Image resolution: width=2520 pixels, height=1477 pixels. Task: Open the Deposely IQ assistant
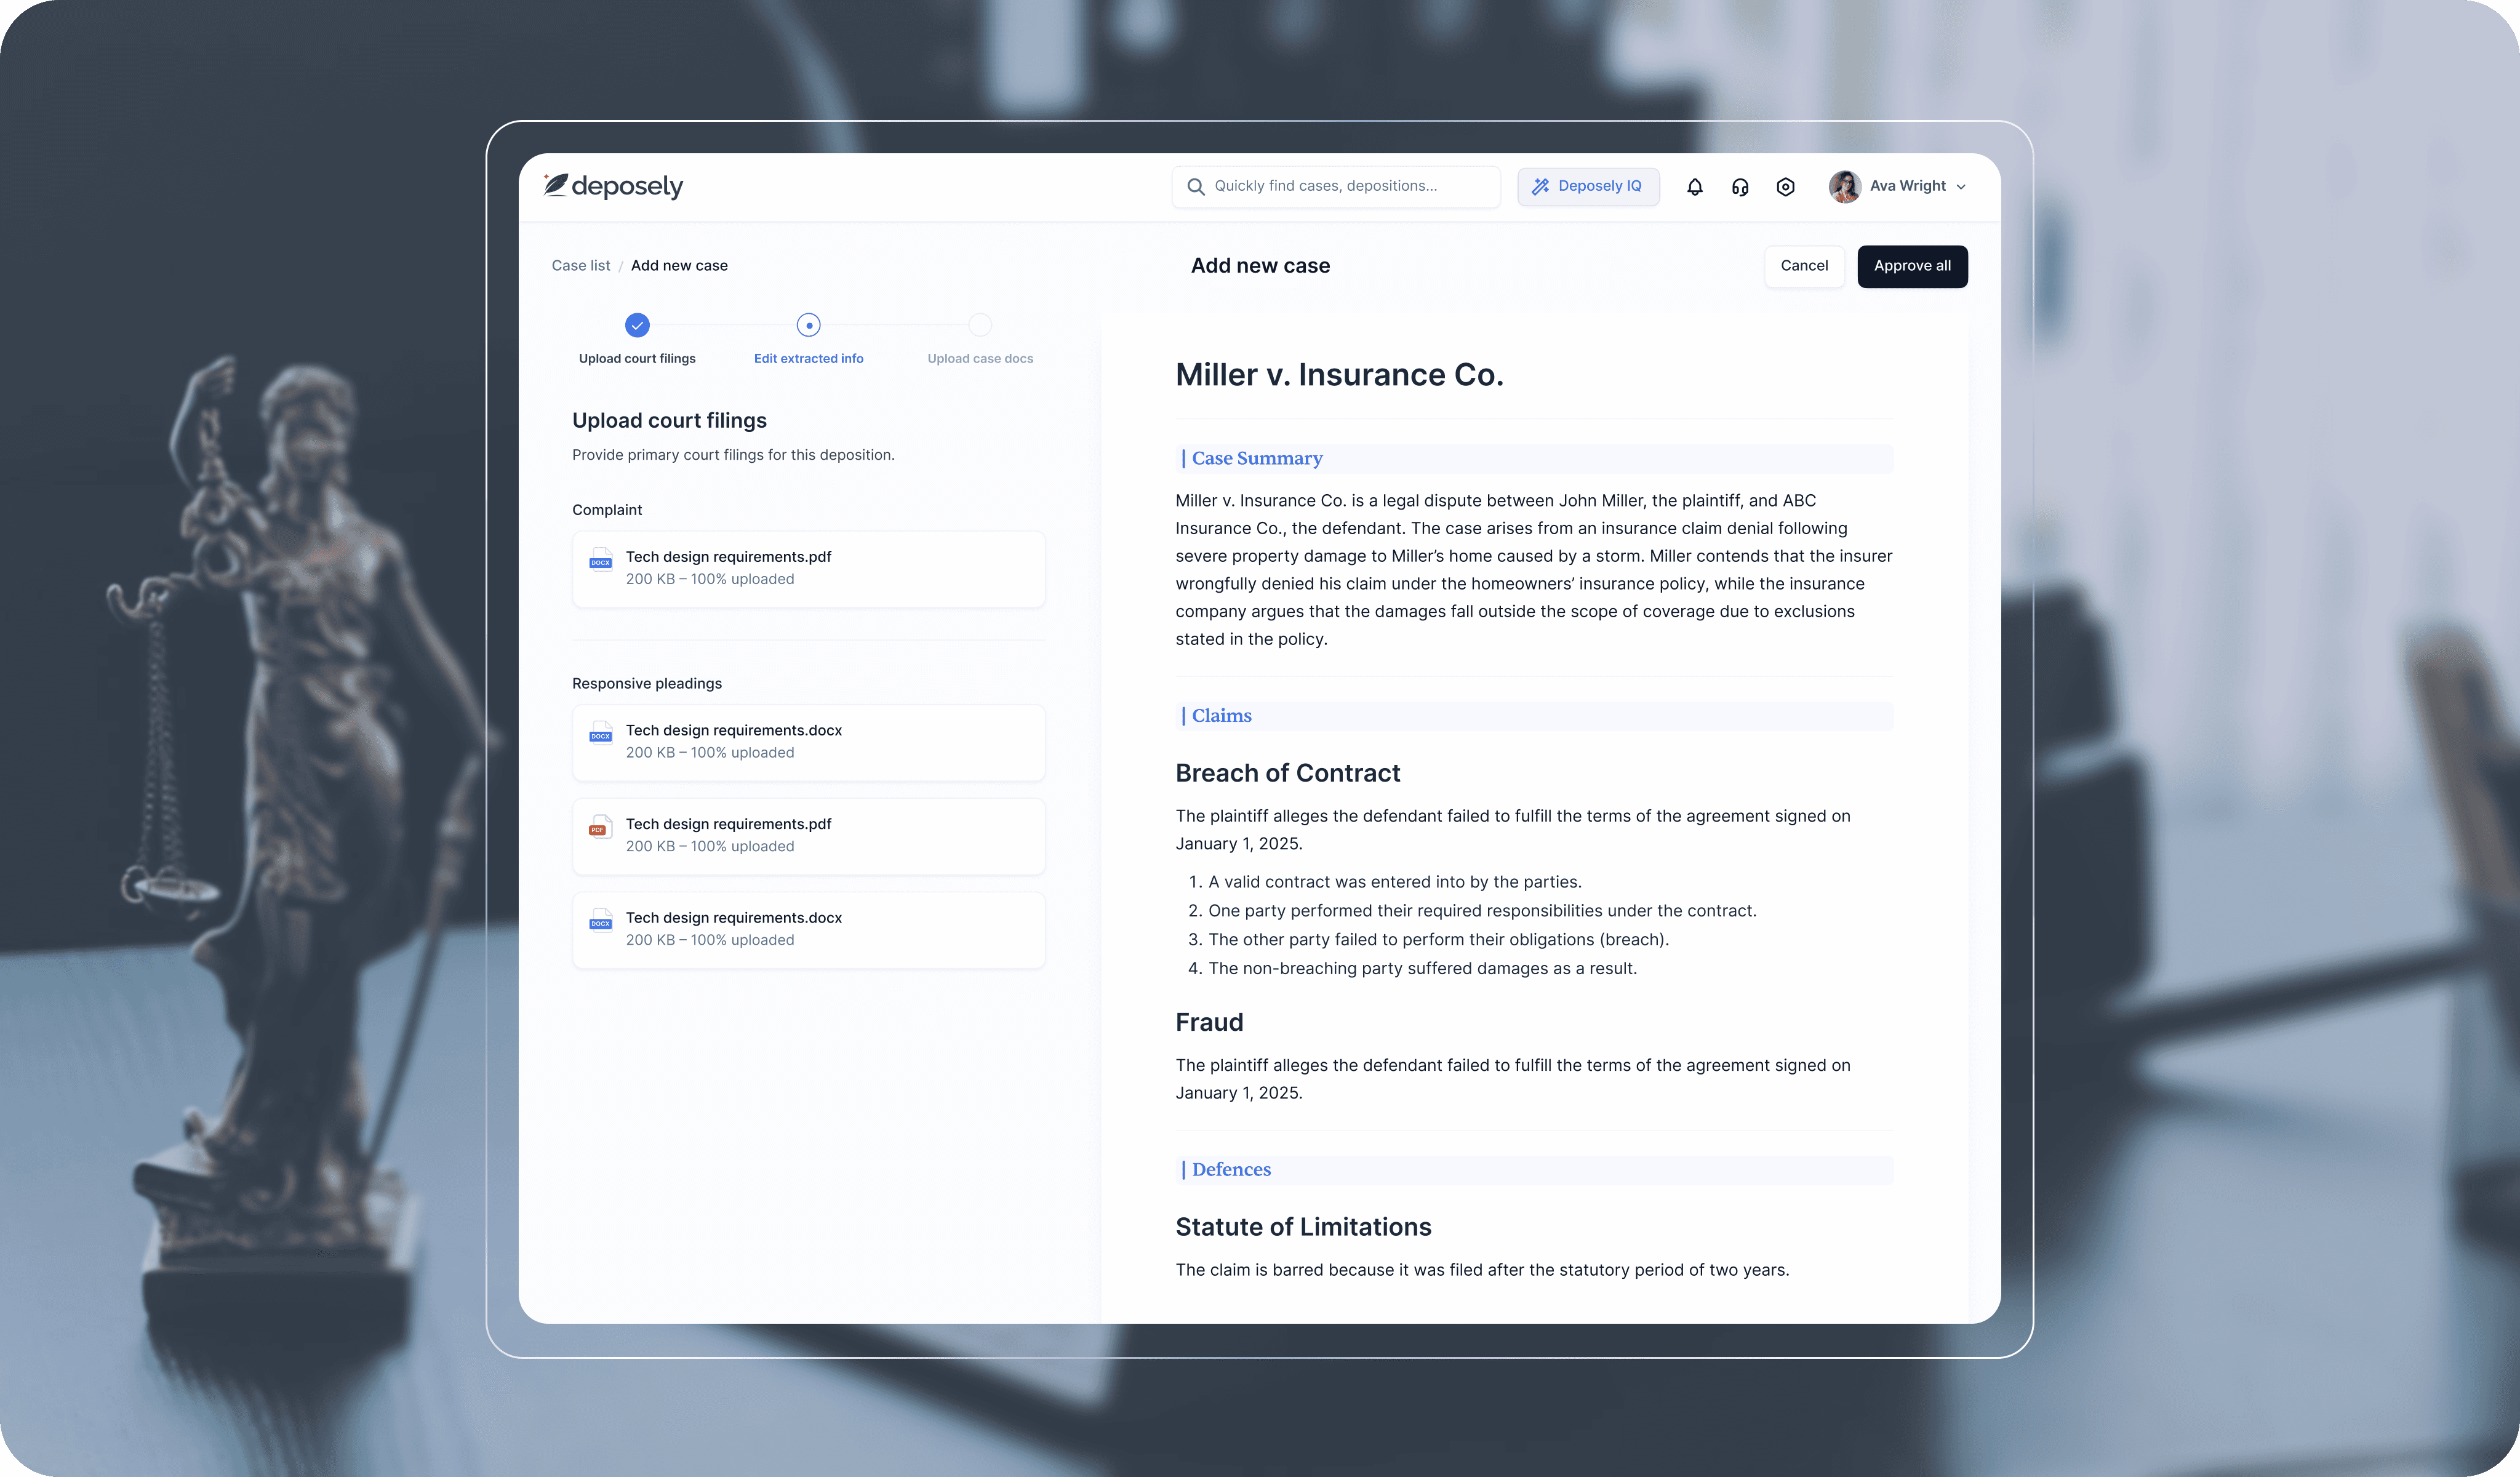click(1587, 187)
